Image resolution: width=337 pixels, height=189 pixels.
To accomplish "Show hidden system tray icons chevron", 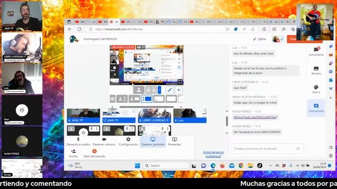I will click(x=270, y=166).
